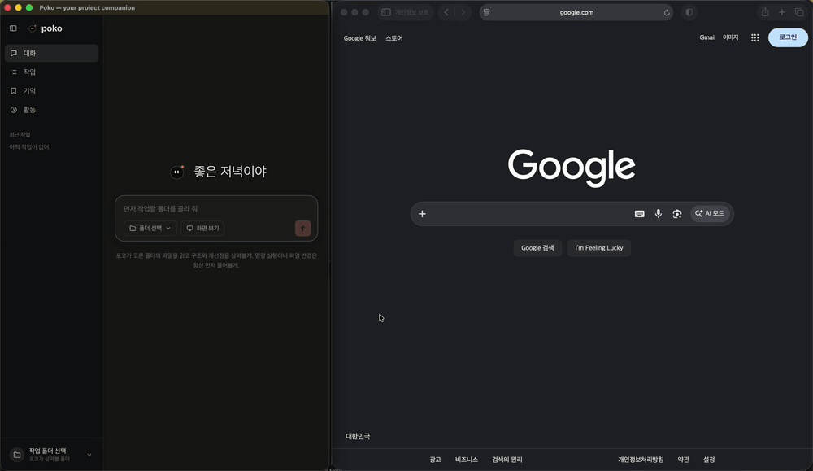Image resolution: width=813 pixels, height=471 pixels.
Task: Click the clock icon next to 활동
Action: point(14,110)
